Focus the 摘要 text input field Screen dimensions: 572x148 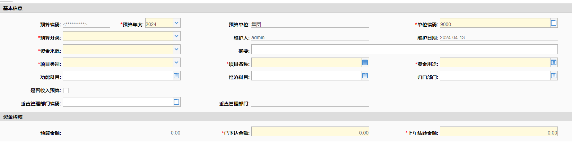tap(404, 49)
